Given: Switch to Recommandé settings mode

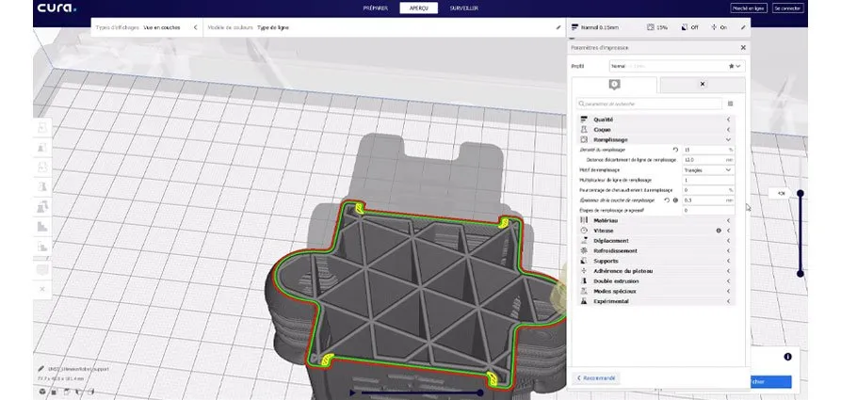Looking at the screenshot, I should pos(596,378).
